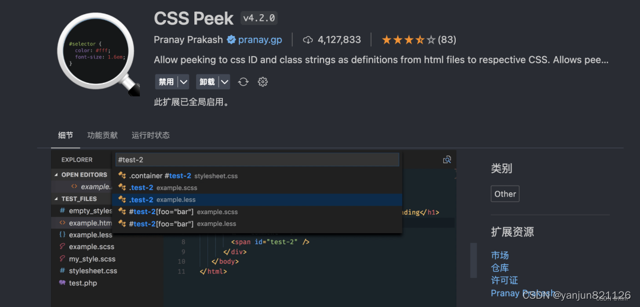Click the Sass icon of my_style.scss
Image resolution: width=640 pixels, height=307 pixels.
pyautogui.click(x=62, y=259)
